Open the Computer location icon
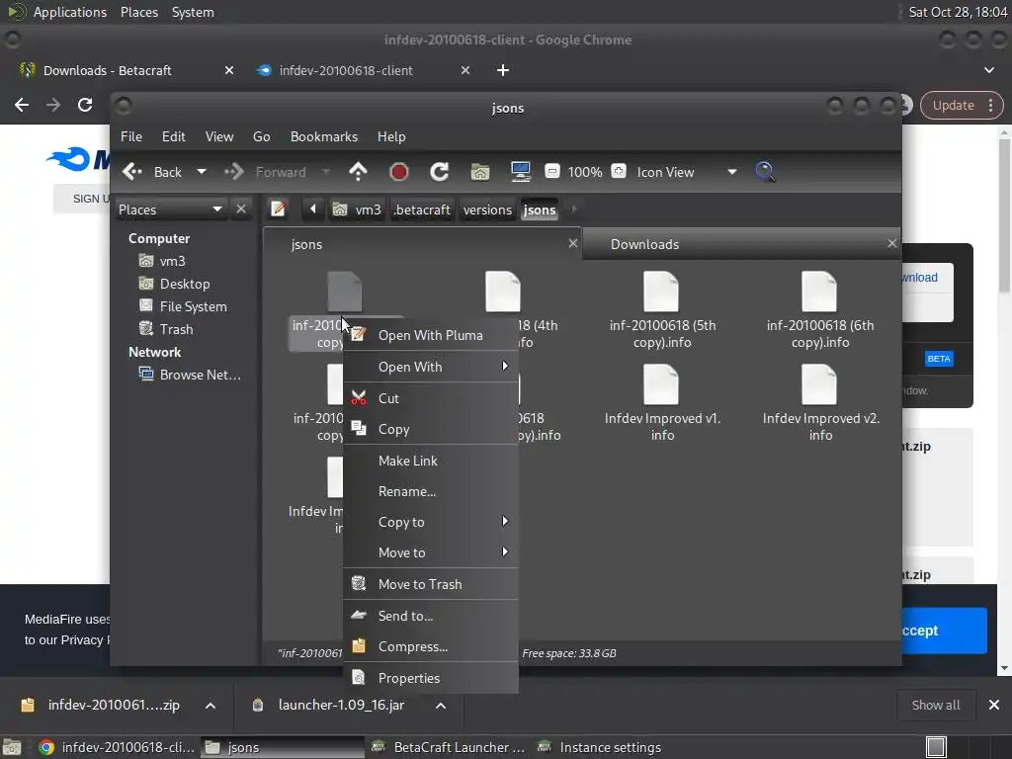This screenshot has width=1012, height=759. (521, 172)
